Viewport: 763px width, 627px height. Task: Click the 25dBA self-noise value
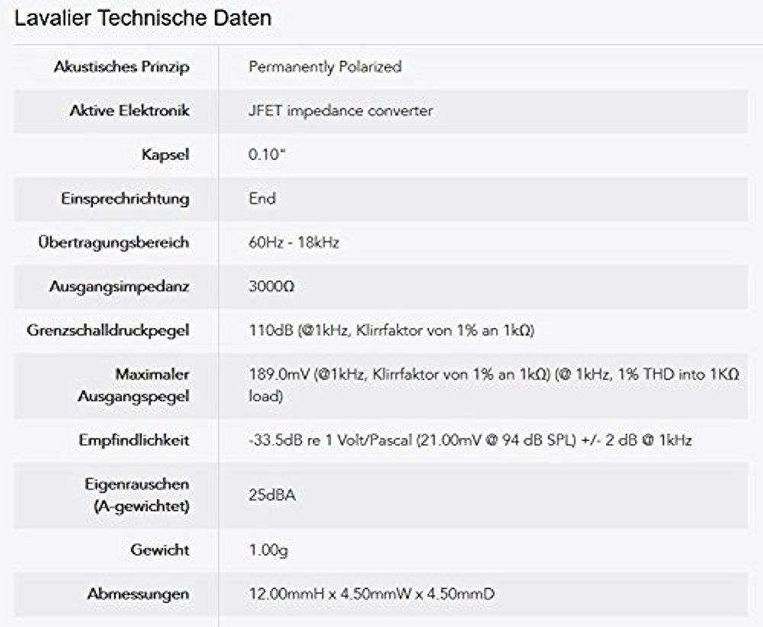272,496
